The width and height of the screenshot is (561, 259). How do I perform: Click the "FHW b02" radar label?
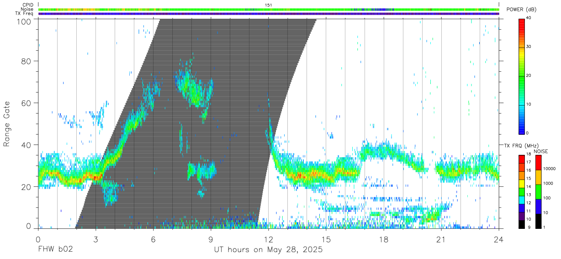(x=55, y=250)
